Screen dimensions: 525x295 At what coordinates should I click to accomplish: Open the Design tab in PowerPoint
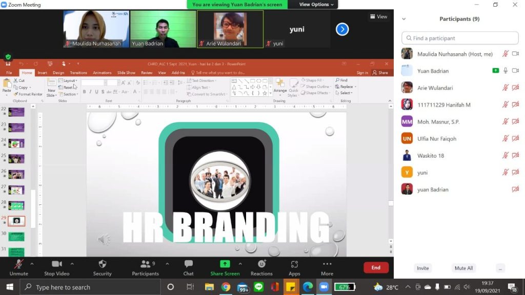click(x=58, y=73)
